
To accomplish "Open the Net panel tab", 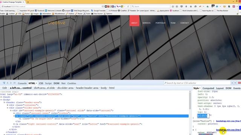I will [63, 83].
